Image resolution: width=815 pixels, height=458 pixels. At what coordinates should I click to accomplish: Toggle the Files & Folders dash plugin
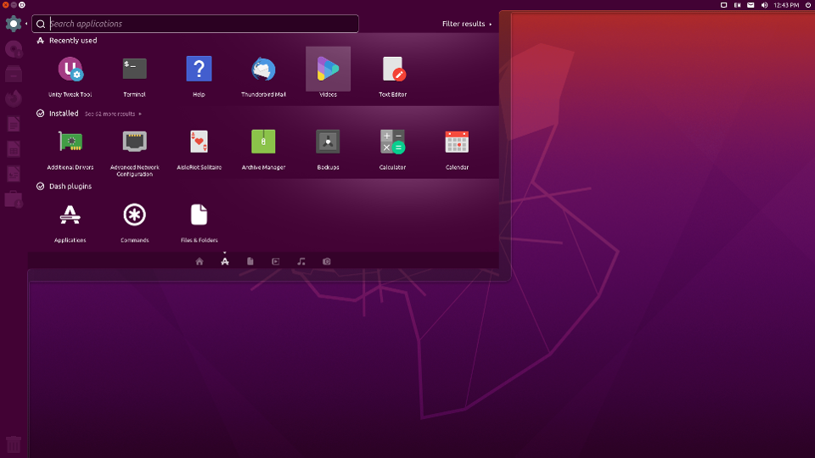[199, 222]
